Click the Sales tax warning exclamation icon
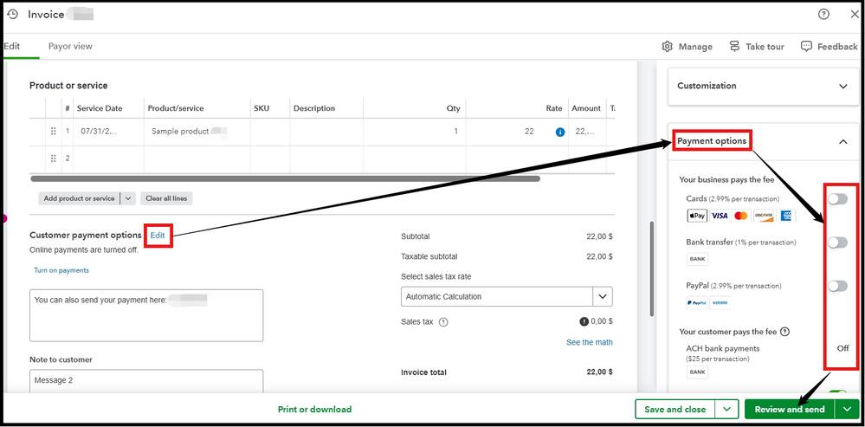 (x=584, y=321)
